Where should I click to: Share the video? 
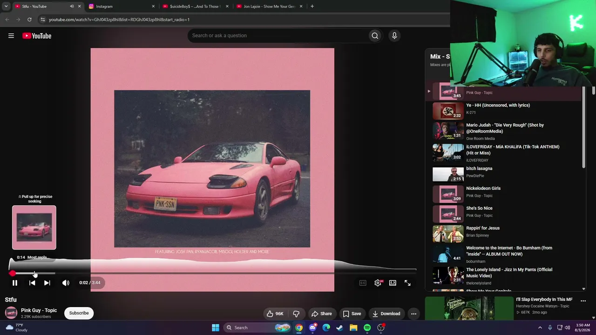coord(322,314)
